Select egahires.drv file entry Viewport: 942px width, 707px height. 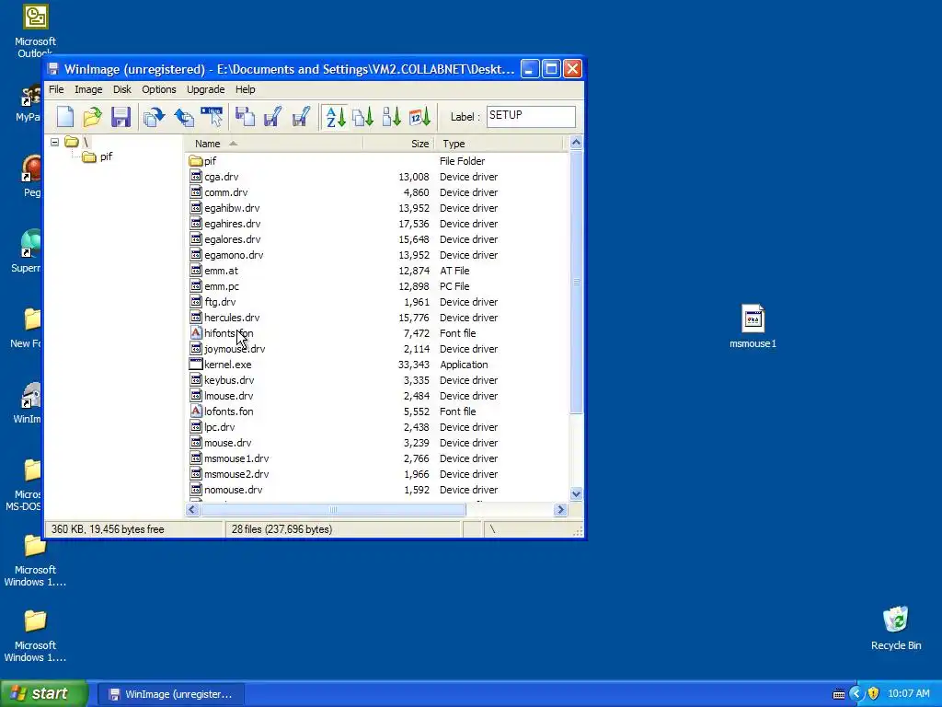pos(233,224)
